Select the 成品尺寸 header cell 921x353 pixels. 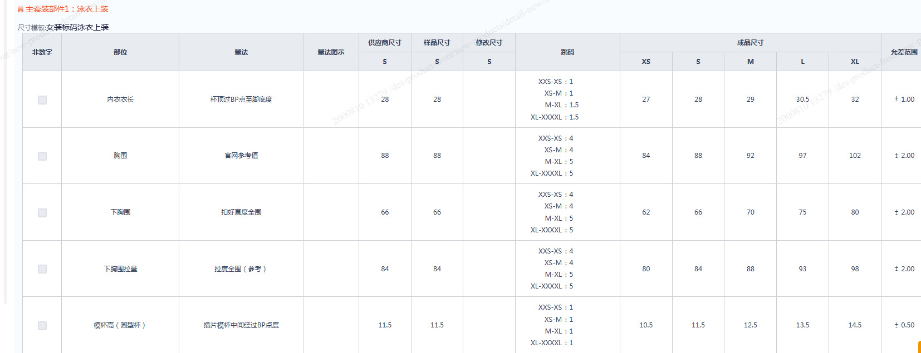[750, 43]
